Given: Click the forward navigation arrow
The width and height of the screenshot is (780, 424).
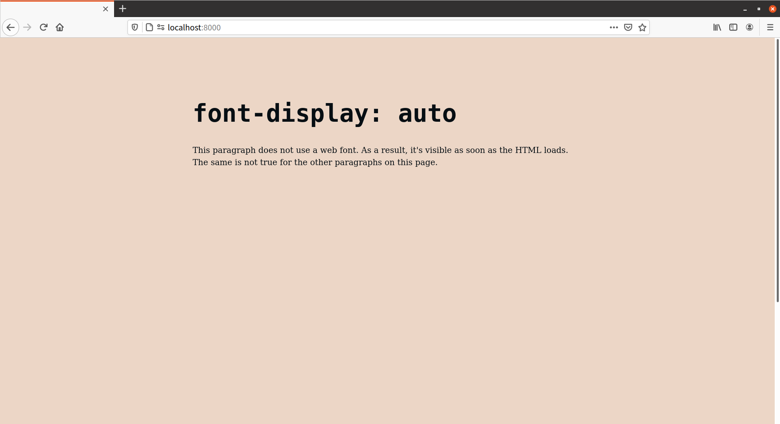Looking at the screenshot, I should 27,27.
